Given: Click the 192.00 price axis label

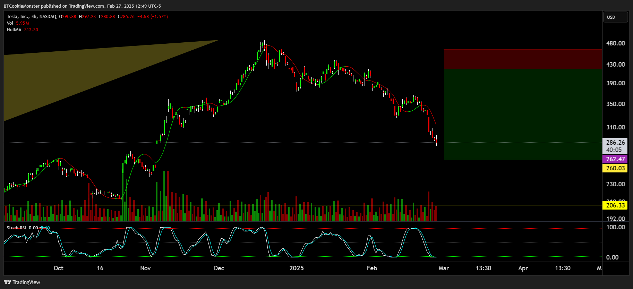Looking at the screenshot, I should [615, 219].
